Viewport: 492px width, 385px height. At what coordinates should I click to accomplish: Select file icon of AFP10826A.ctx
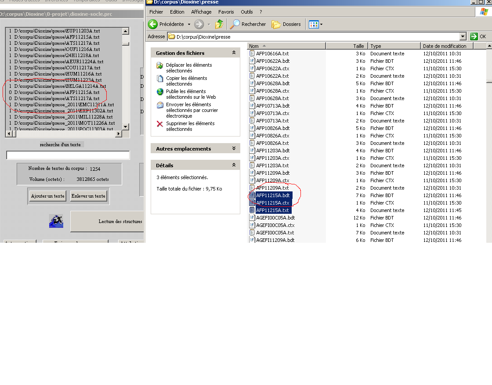pos(252,136)
